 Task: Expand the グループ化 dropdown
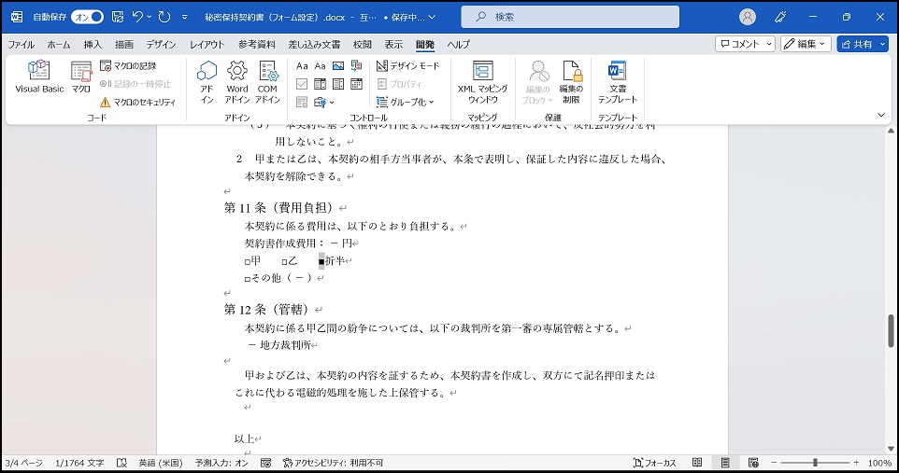(406, 102)
